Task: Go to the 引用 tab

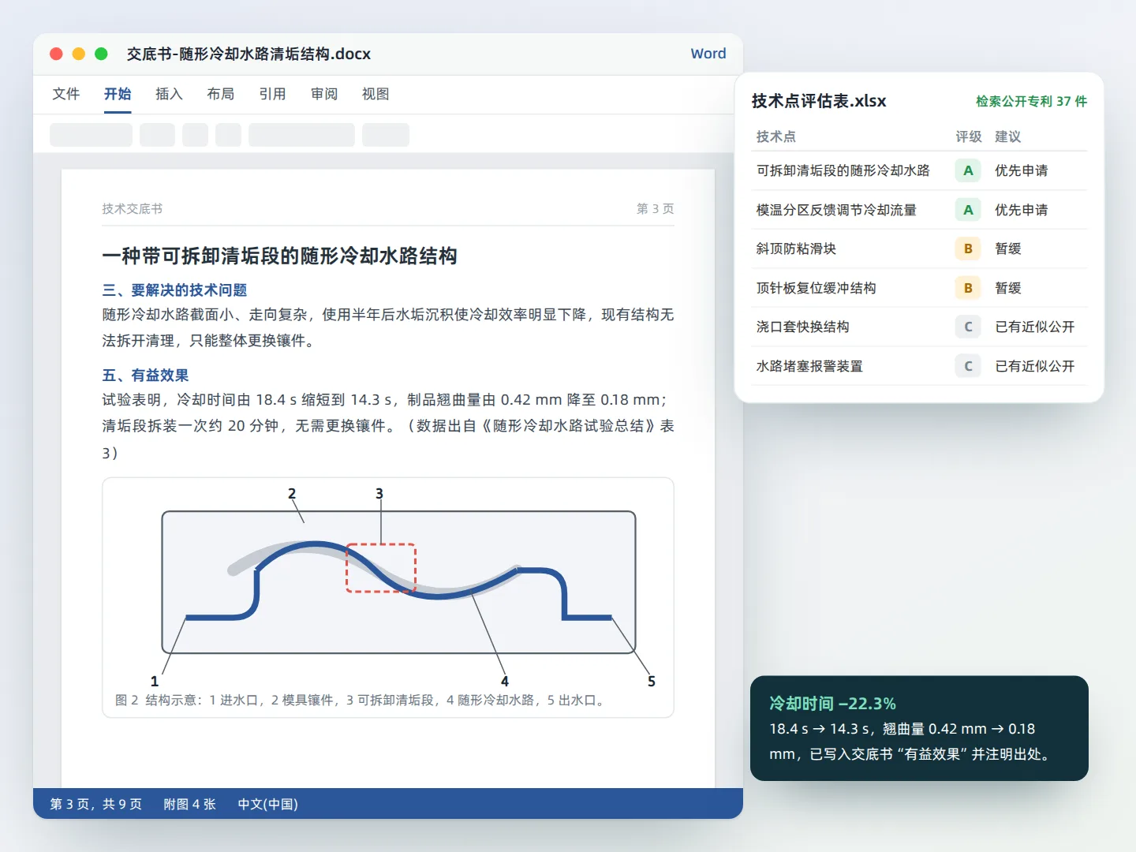Action: click(272, 94)
